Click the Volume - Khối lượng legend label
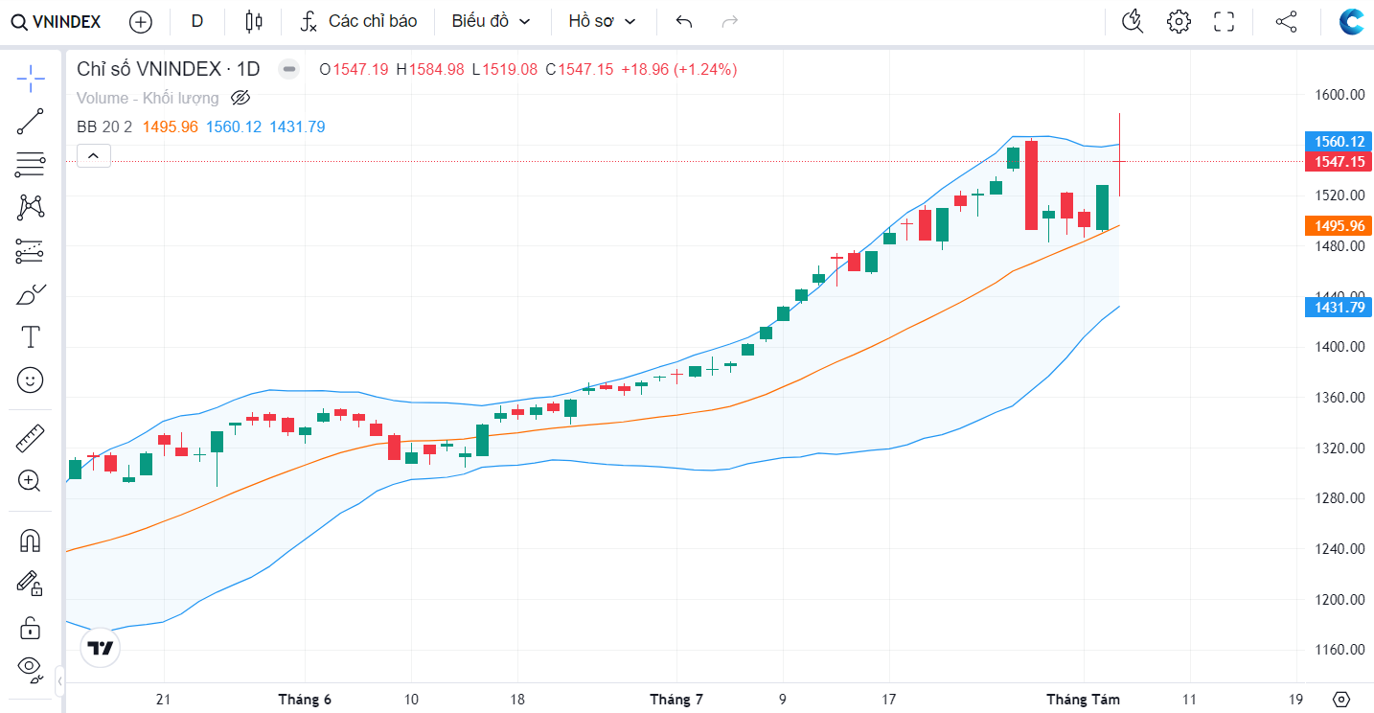This screenshot has width=1374, height=713. (x=148, y=98)
